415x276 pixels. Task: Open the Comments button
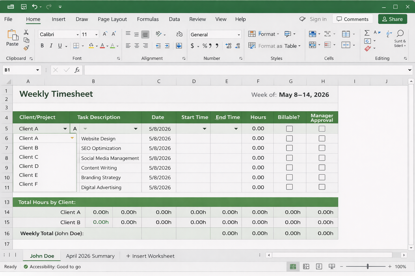(x=353, y=19)
